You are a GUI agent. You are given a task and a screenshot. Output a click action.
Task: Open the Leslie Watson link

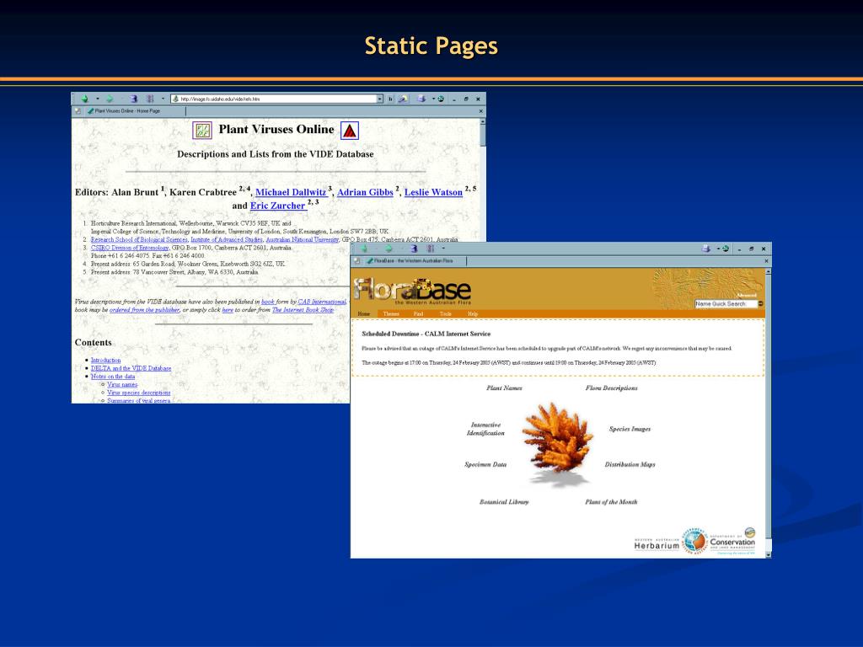pos(433,192)
